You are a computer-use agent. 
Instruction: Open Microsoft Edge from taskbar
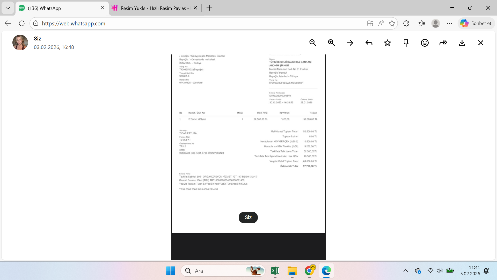click(326, 271)
